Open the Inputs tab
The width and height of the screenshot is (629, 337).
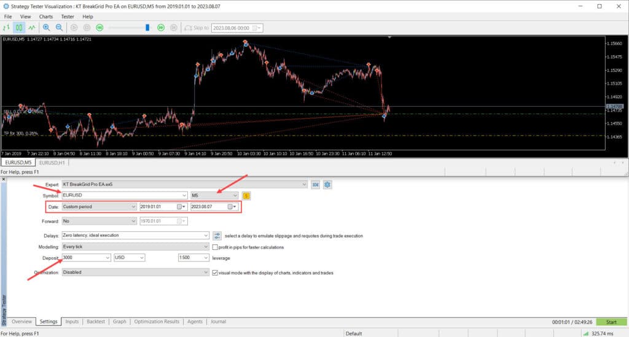pos(72,322)
